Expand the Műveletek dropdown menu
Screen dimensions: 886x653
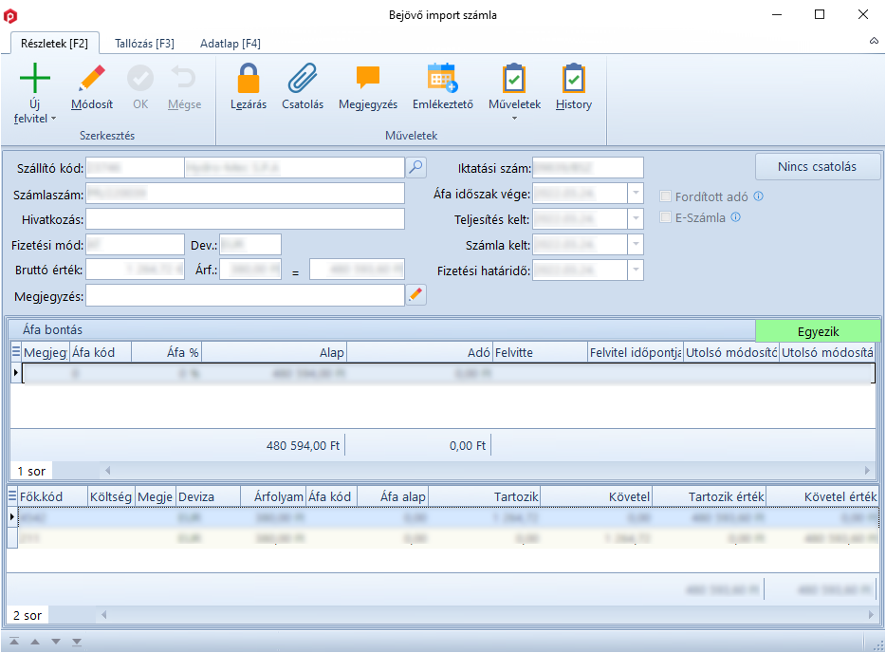point(514,118)
